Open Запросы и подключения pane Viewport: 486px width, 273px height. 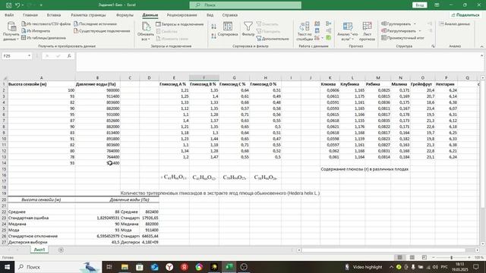tap(180, 24)
